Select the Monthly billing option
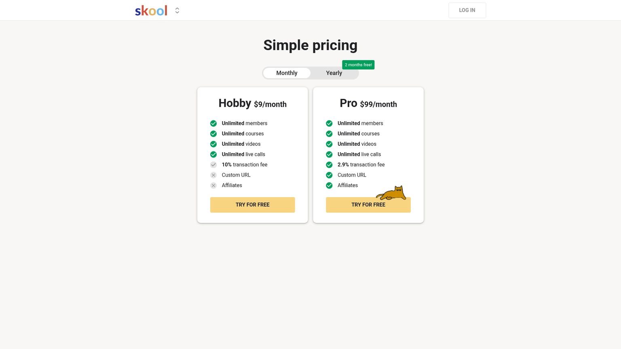The width and height of the screenshot is (621, 349). coord(287,73)
